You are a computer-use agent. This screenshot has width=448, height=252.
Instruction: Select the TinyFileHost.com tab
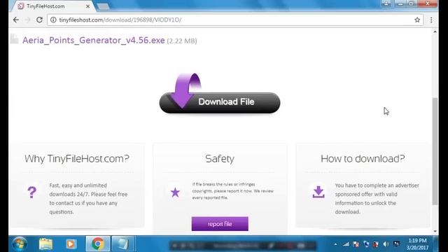click(x=53, y=6)
